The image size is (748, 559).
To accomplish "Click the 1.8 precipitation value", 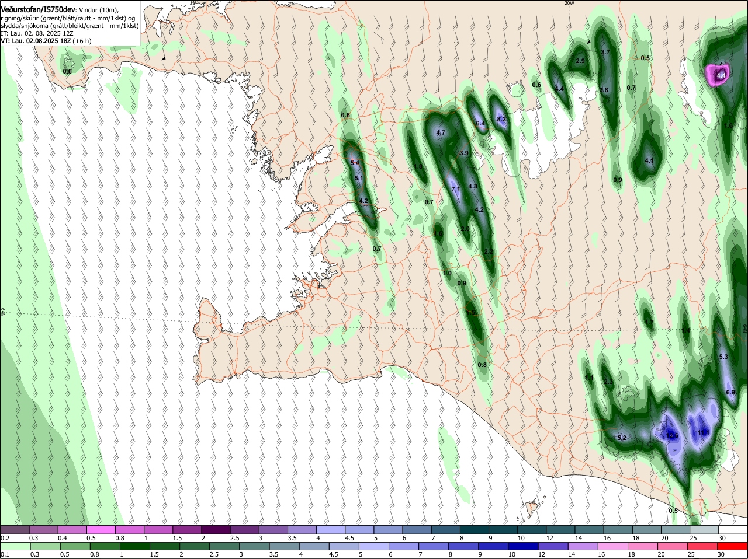I will point(418,166).
